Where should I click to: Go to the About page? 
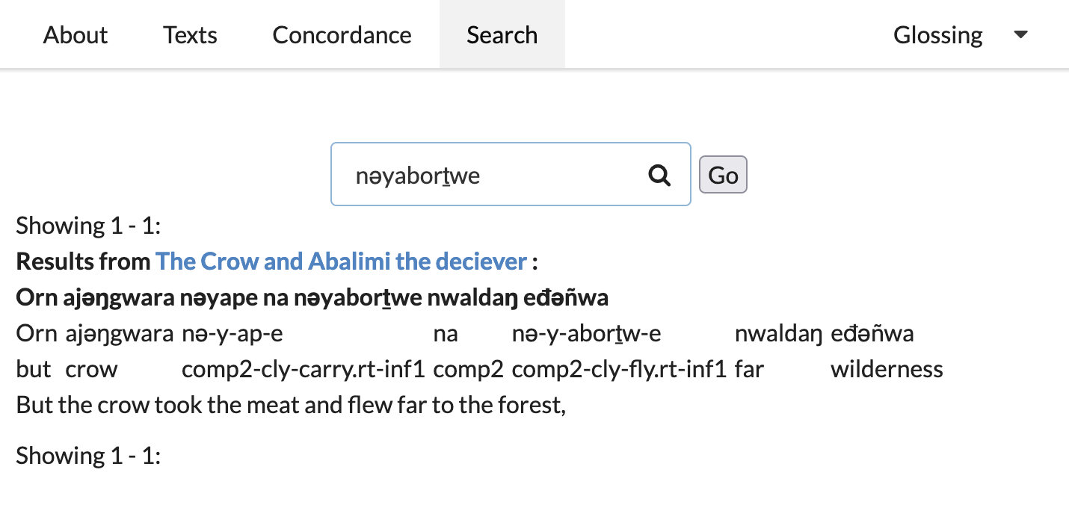[76, 34]
